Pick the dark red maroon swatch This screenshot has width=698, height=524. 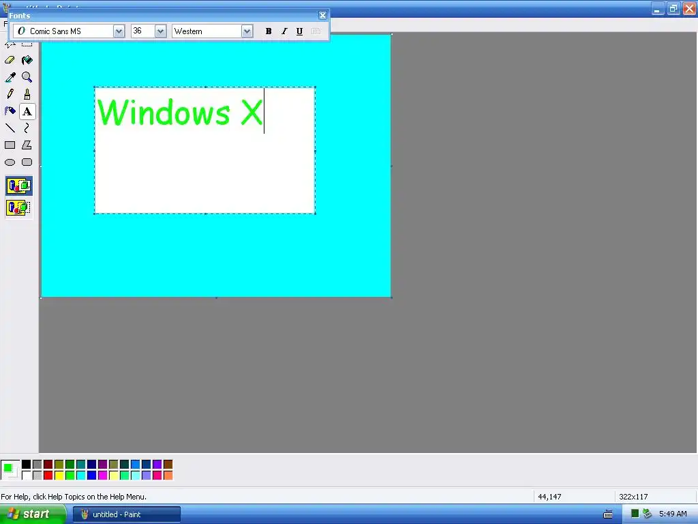click(x=48, y=465)
